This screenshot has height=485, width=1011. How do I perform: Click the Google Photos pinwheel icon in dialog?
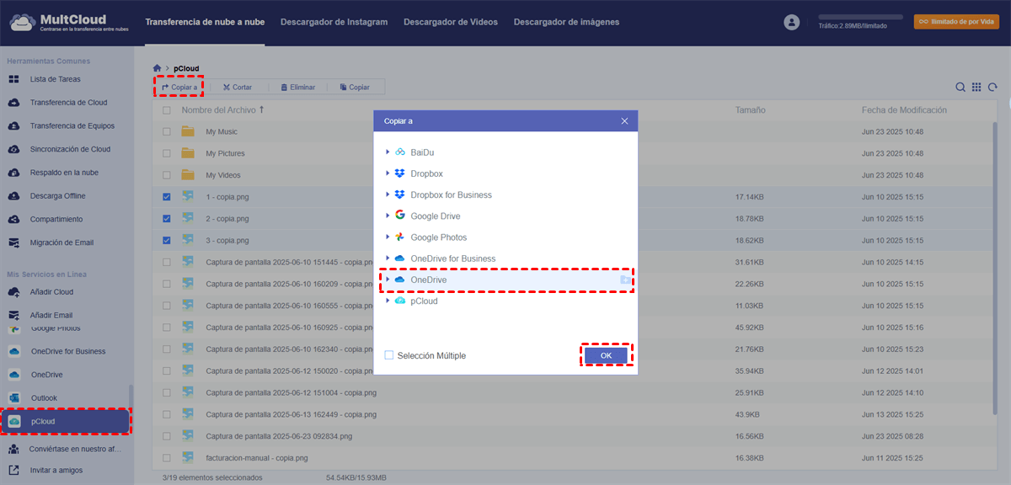pos(400,237)
